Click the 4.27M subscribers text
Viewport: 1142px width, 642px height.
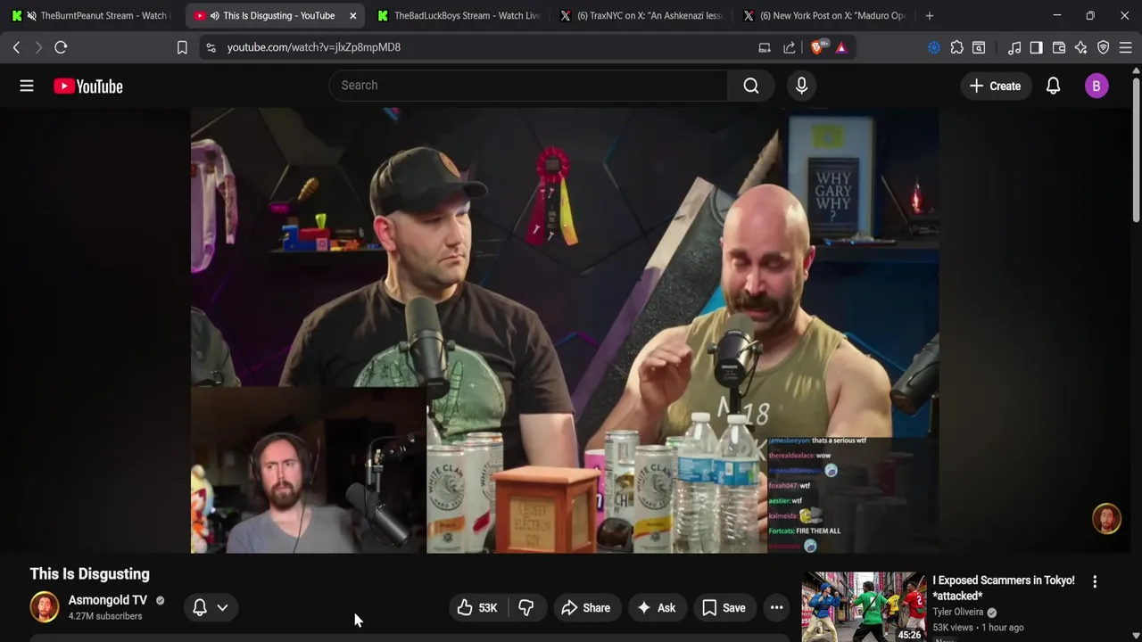(x=105, y=616)
